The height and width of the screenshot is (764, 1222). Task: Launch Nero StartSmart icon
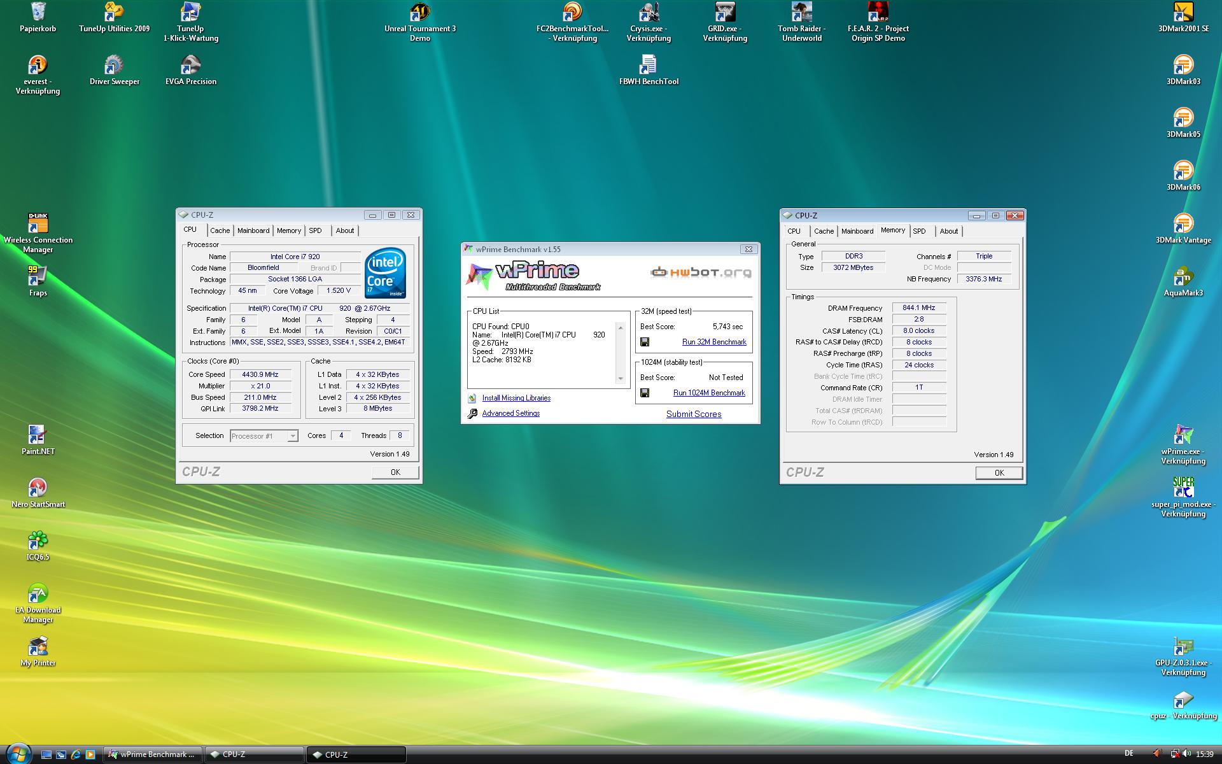pos(38,493)
